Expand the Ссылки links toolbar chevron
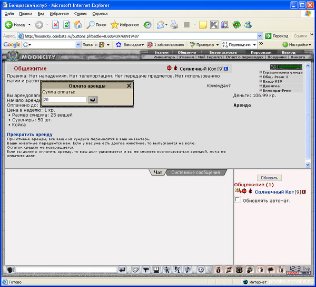 tap(312, 35)
